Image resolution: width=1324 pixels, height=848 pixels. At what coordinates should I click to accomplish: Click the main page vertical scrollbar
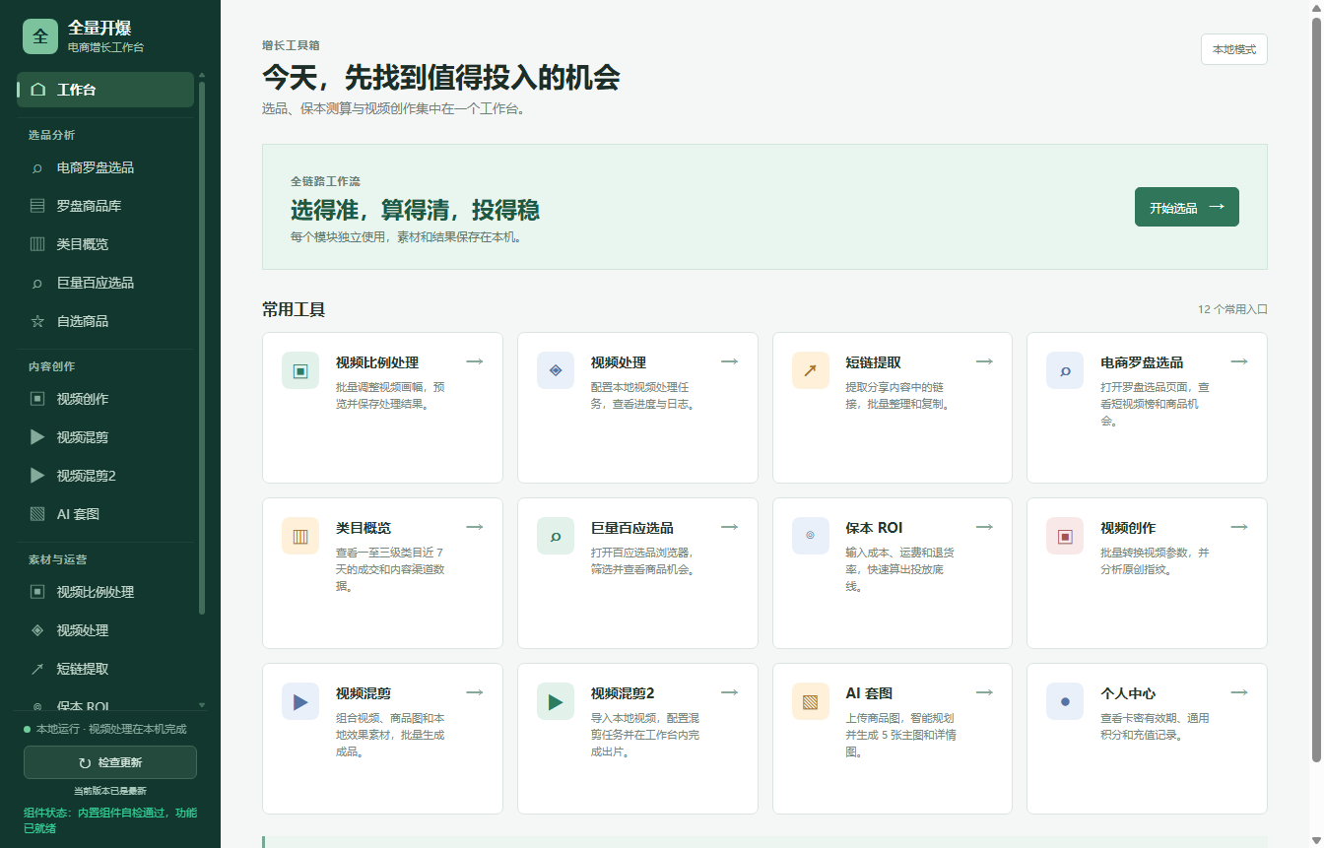tap(1316, 390)
